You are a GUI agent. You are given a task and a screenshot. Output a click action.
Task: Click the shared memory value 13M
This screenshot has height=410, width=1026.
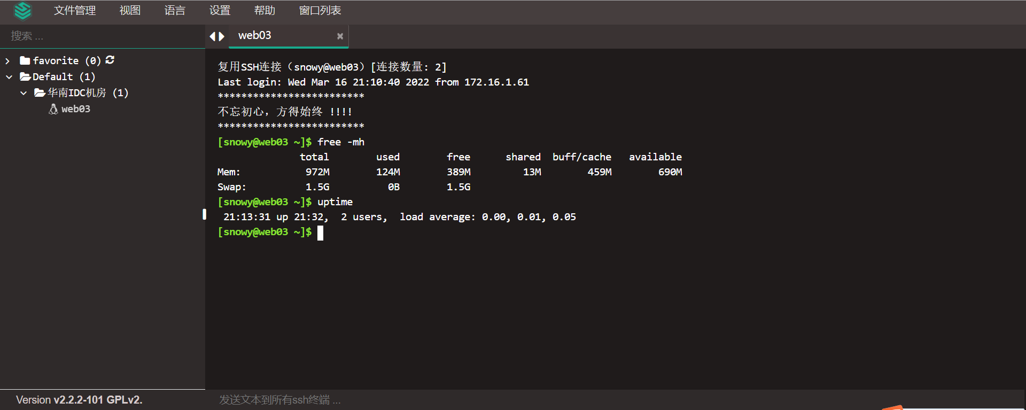coord(532,172)
